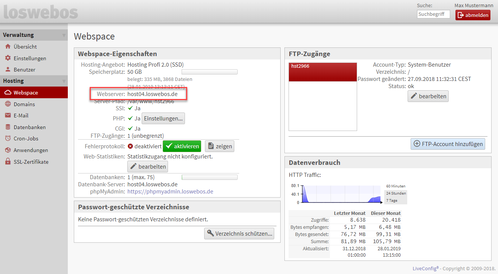Collapse the Verwaltung sidebar section
498x274 pixels.
click(64, 35)
